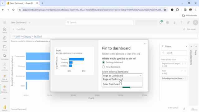Open the browser side panel icon
Image resolution: width=199 pixels, height=112 pixels.
(x=185, y=10)
